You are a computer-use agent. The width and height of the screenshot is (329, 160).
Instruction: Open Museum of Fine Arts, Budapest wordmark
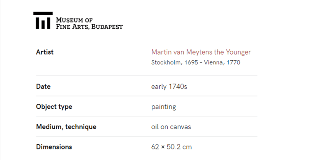tap(89, 23)
